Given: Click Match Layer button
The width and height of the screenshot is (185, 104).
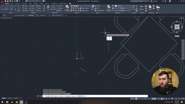Looking at the screenshot, I should coord(84,10).
